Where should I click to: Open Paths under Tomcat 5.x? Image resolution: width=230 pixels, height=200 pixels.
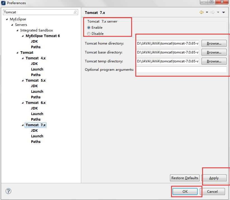point(36,97)
